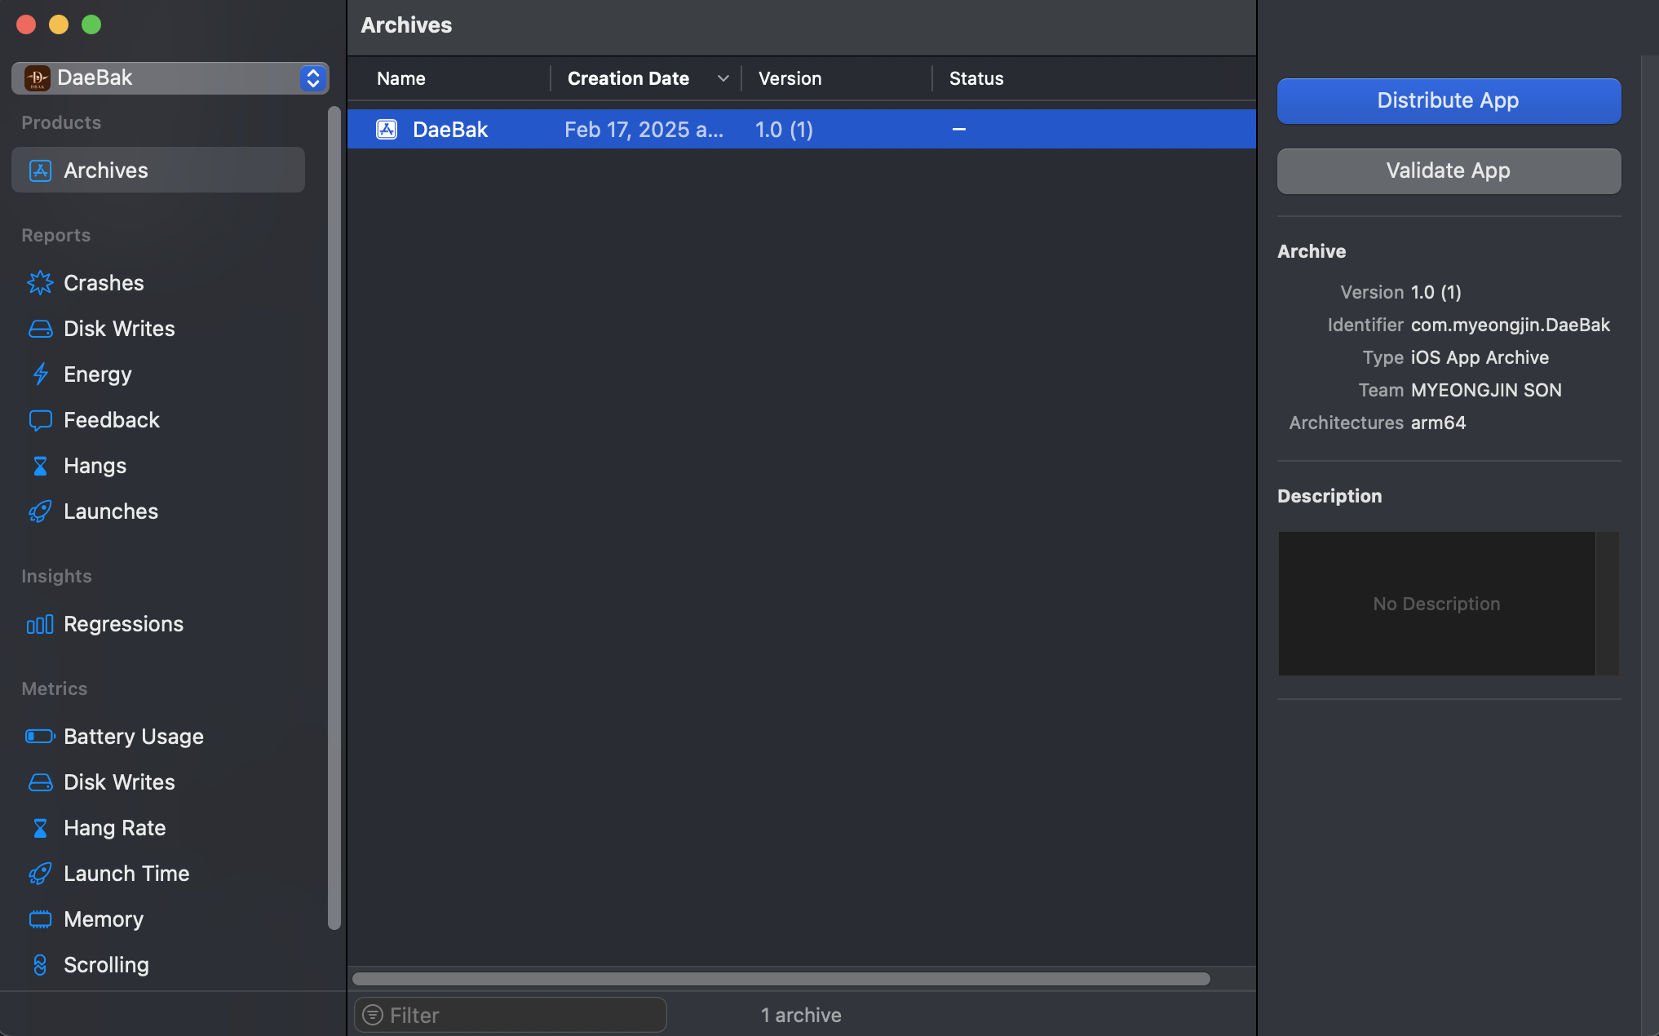The image size is (1659, 1036).
Task: Click the sidebar vertical scrollbar
Action: click(x=334, y=518)
